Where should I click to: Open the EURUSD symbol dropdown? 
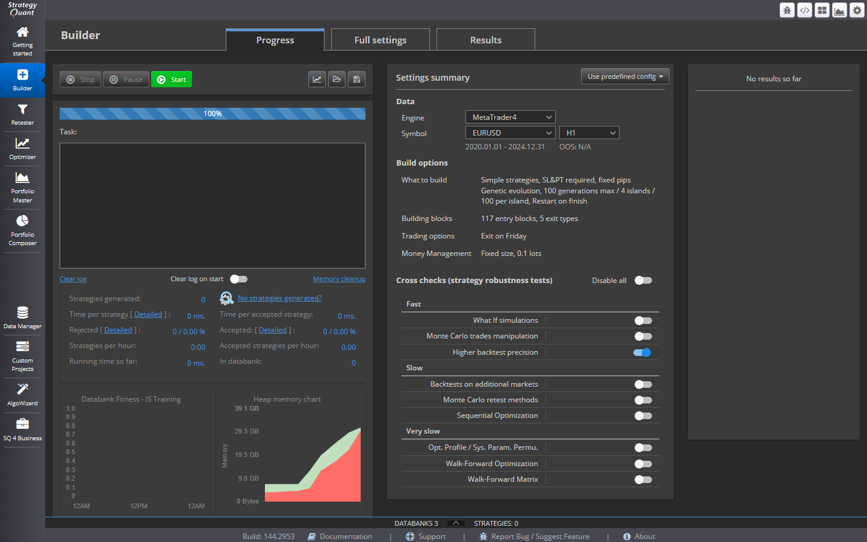point(511,133)
